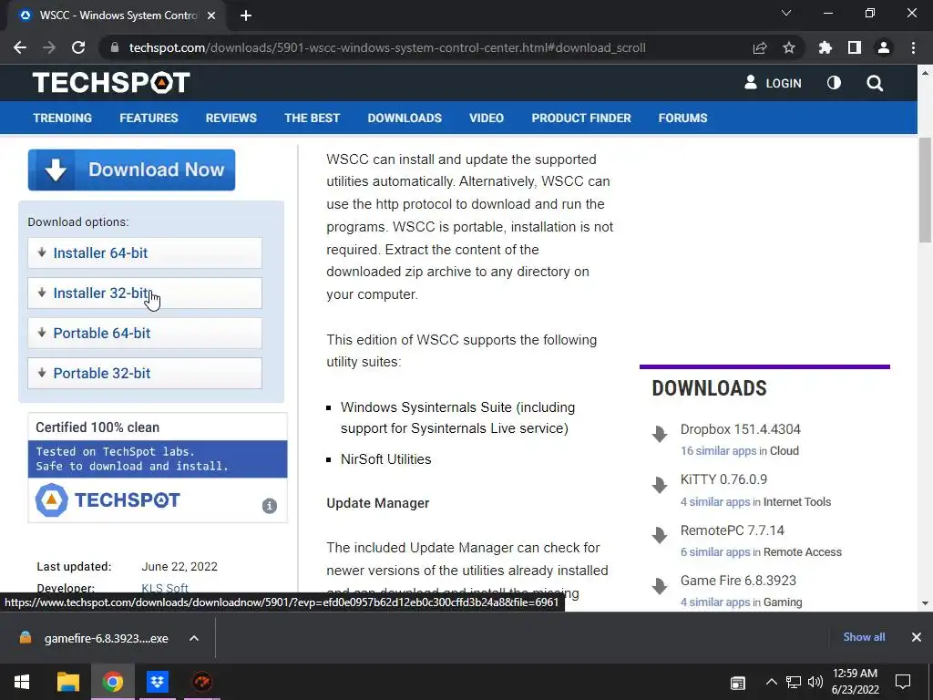Open the Game Fire 6.8.3923 download link
This screenshot has height=700, width=933.
coord(738,581)
